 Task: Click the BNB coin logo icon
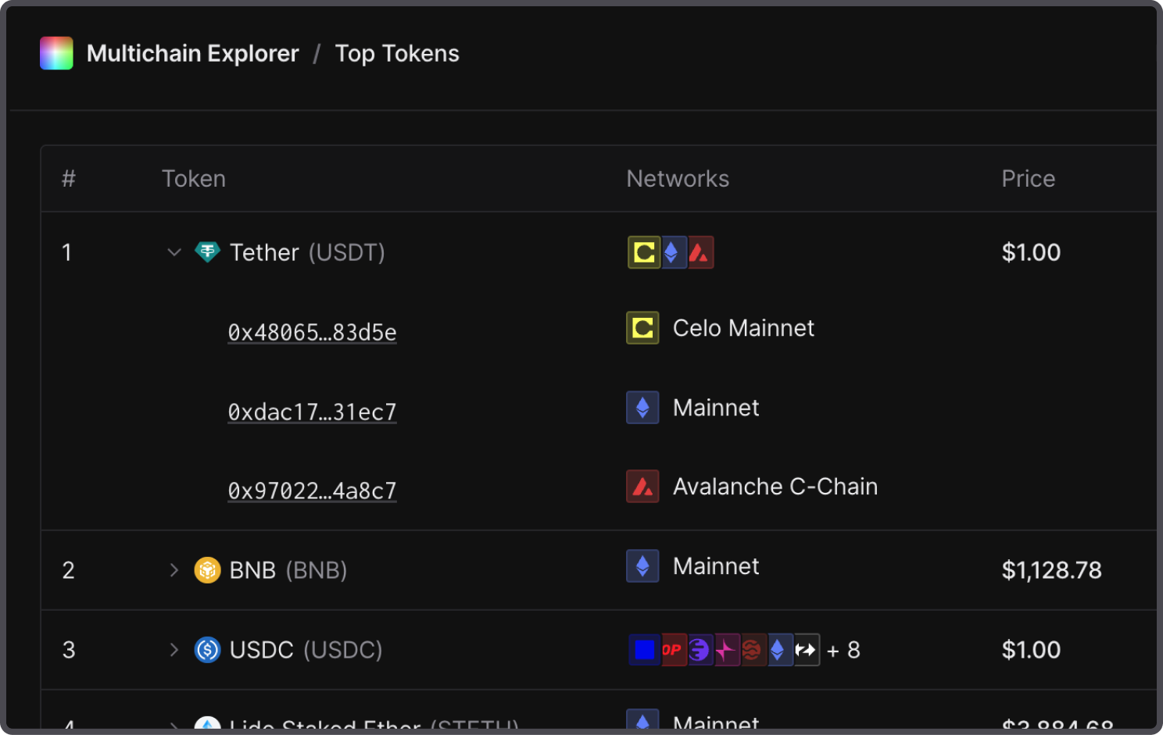207,570
